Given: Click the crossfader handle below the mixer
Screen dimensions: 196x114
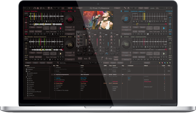Looking at the screenshot, I should tap(102, 59).
